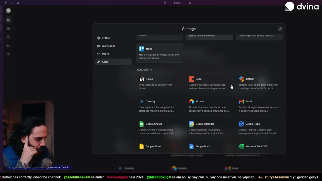Open the Users settings tab
This screenshot has height=181, width=322.
[113, 54]
